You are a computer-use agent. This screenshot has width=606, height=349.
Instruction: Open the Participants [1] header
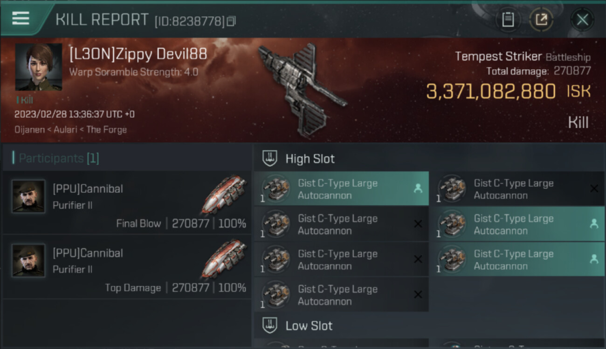click(x=59, y=158)
